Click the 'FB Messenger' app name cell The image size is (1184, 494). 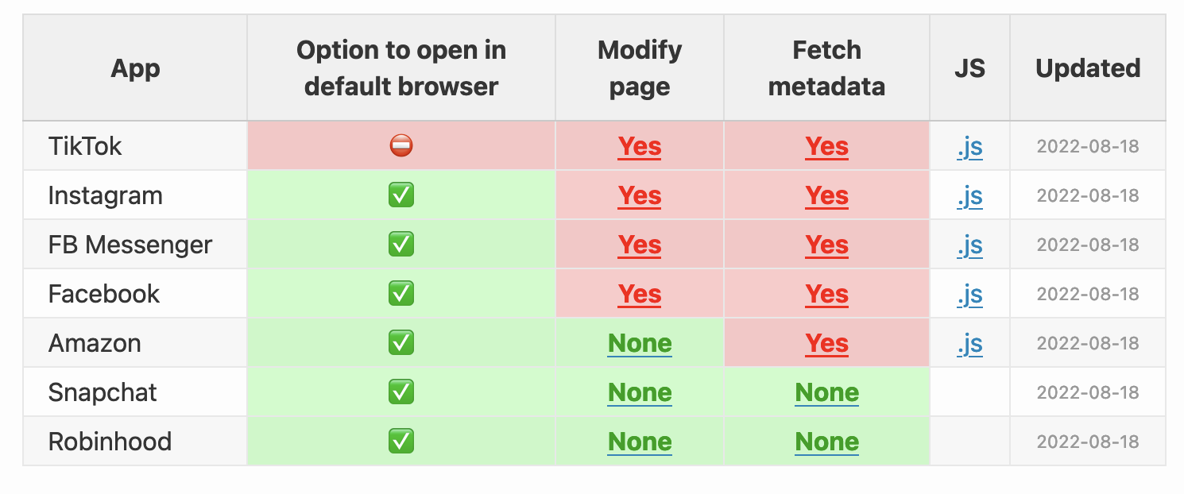pos(130,245)
